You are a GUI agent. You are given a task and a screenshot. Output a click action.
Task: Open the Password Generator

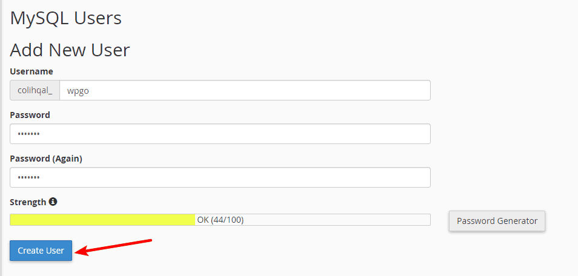497,221
